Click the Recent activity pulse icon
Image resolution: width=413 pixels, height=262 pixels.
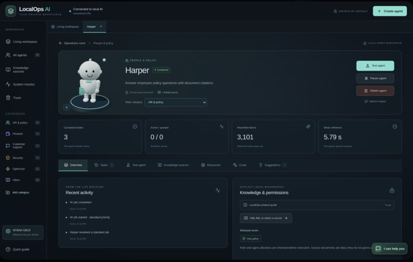pyautogui.click(x=218, y=190)
